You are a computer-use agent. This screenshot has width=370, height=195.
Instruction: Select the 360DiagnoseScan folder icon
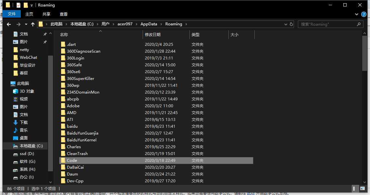click(63, 51)
